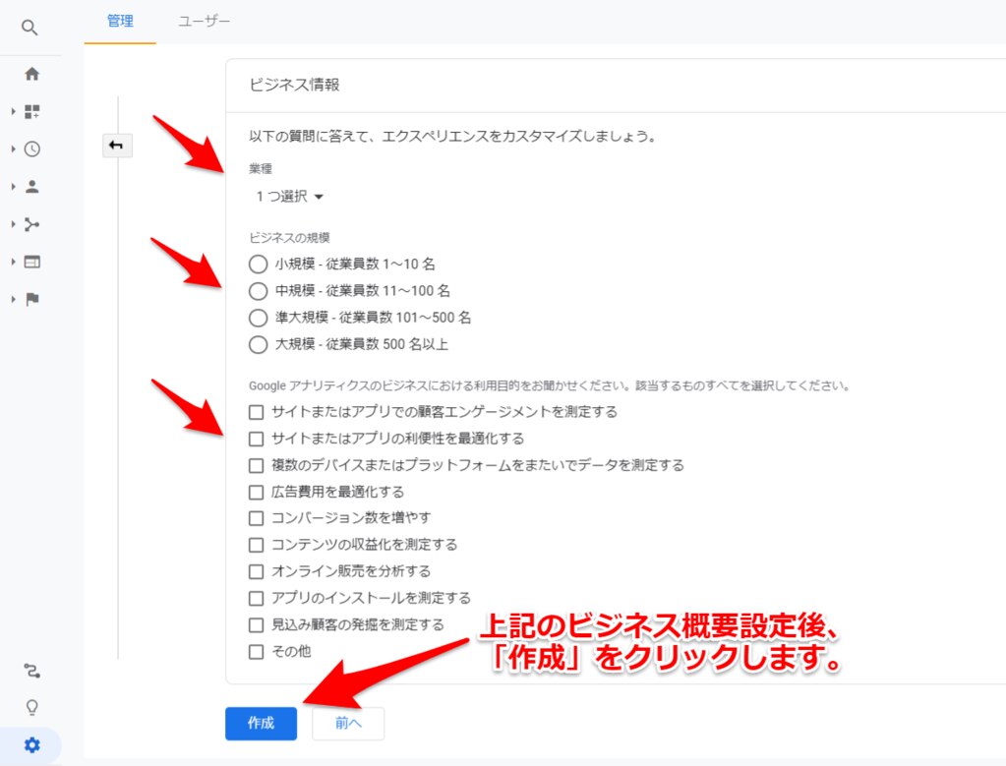1006x766 pixels.
Task: Click the Discover lightbulb icon
Action: pos(31,708)
